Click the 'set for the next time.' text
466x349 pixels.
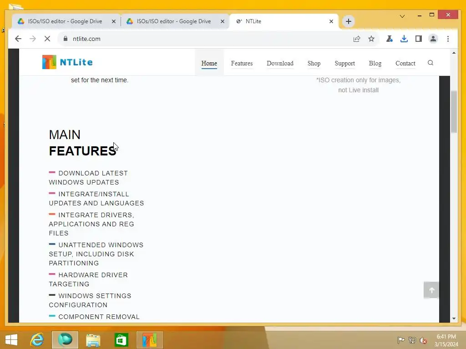pos(100,80)
